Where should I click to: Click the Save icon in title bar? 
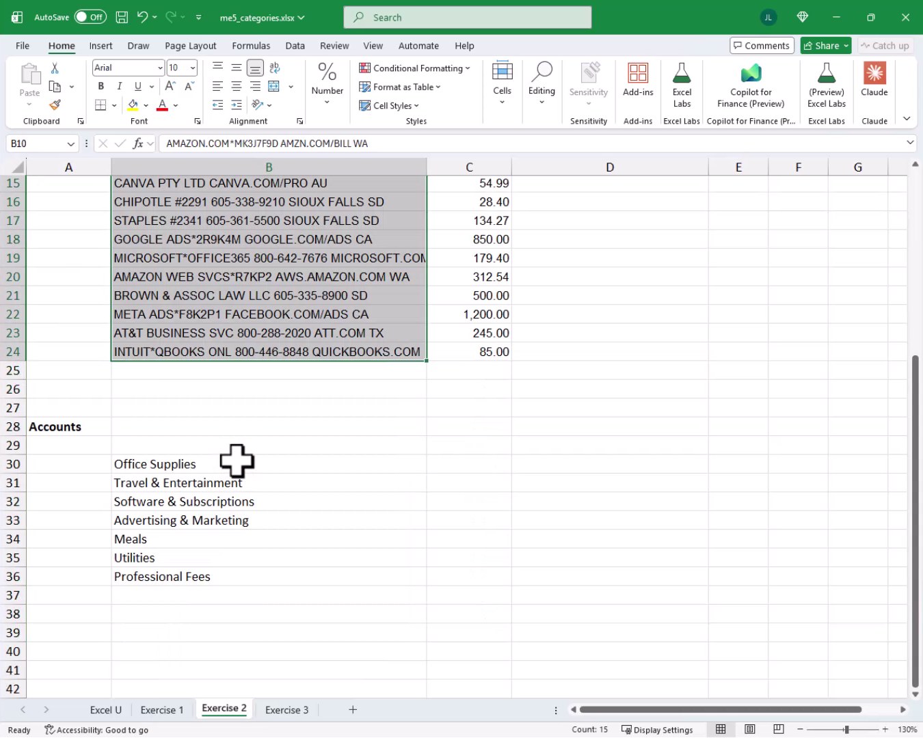pyautogui.click(x=122, y=17)
